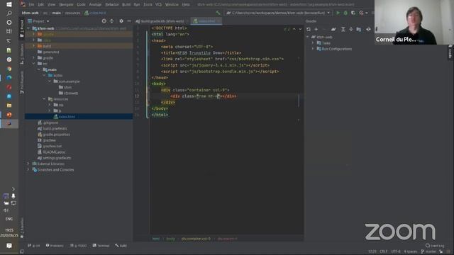454x255 pixels.
Task: Expand all in Gradle panel
Action: (x=343, y=29)
